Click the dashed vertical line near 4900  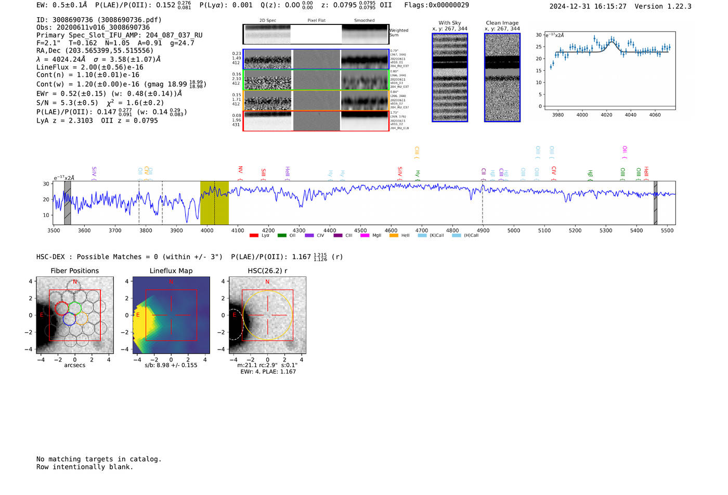point(483,203)
